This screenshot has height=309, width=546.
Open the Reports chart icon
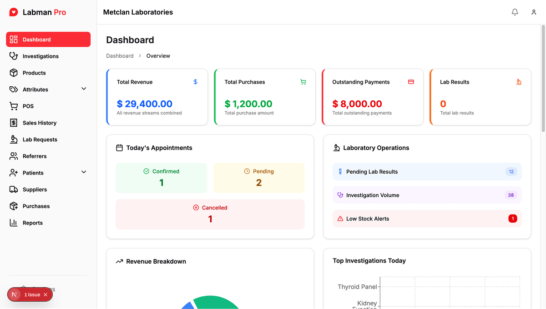click(13, 223)
